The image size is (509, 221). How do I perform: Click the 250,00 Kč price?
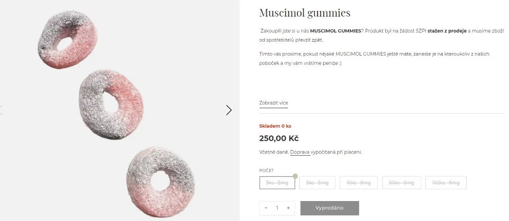(x=279, y=138)
